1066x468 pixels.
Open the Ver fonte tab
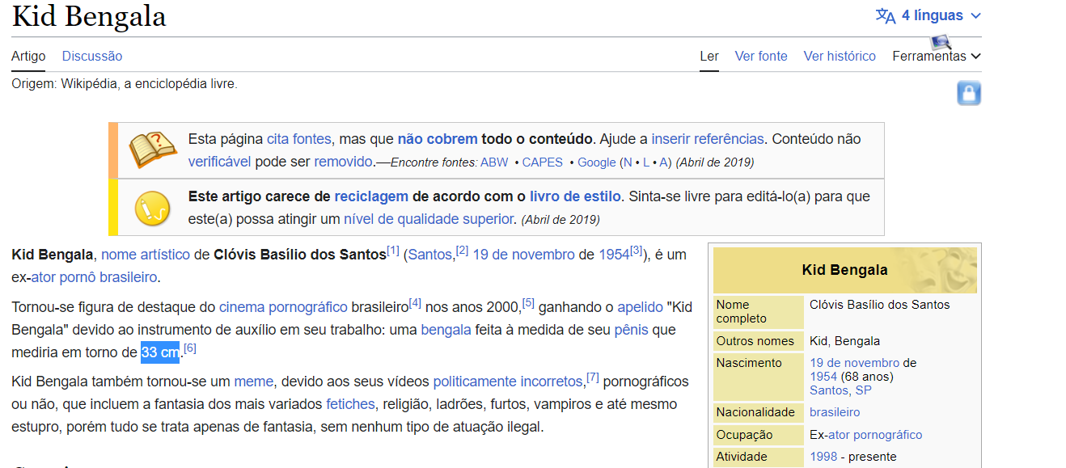coord(760,57)
